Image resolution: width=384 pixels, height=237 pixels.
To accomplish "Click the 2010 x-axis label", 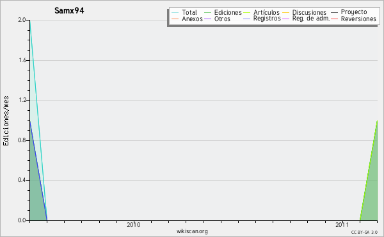I will [134, 224].
